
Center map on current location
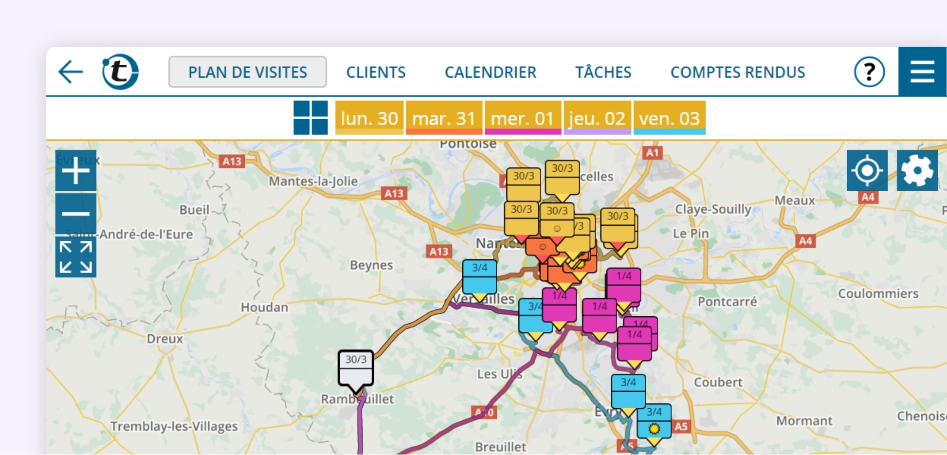pos(867,171)
